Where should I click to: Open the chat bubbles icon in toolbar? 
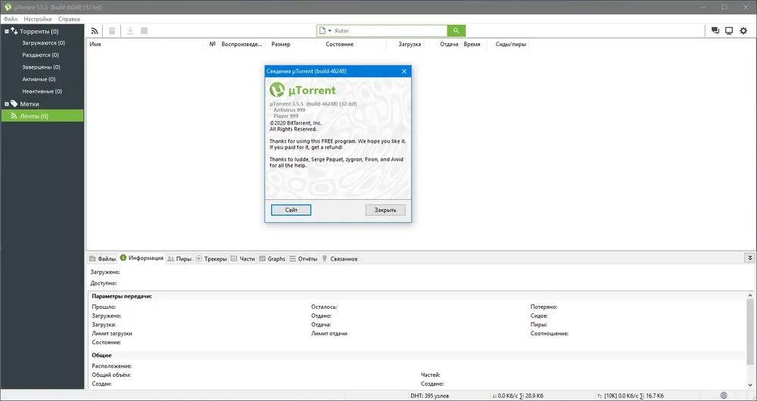point(715,31)
